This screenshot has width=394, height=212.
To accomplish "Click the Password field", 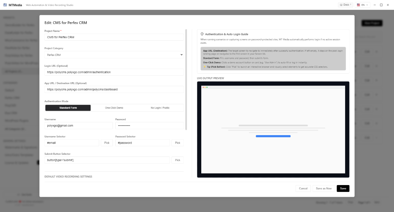I will (149, 126).
